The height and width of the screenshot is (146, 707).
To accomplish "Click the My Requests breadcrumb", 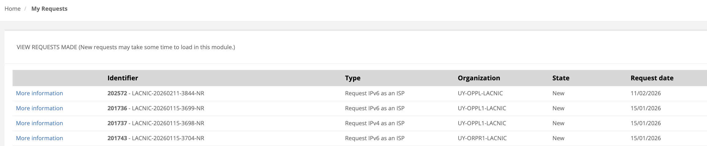I will pos(49,9).
